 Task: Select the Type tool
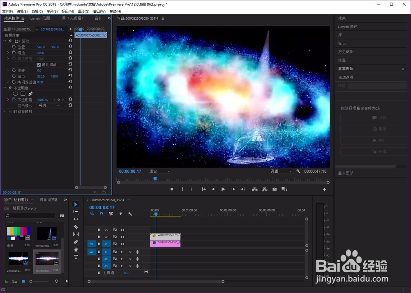(x=76, y=257)
